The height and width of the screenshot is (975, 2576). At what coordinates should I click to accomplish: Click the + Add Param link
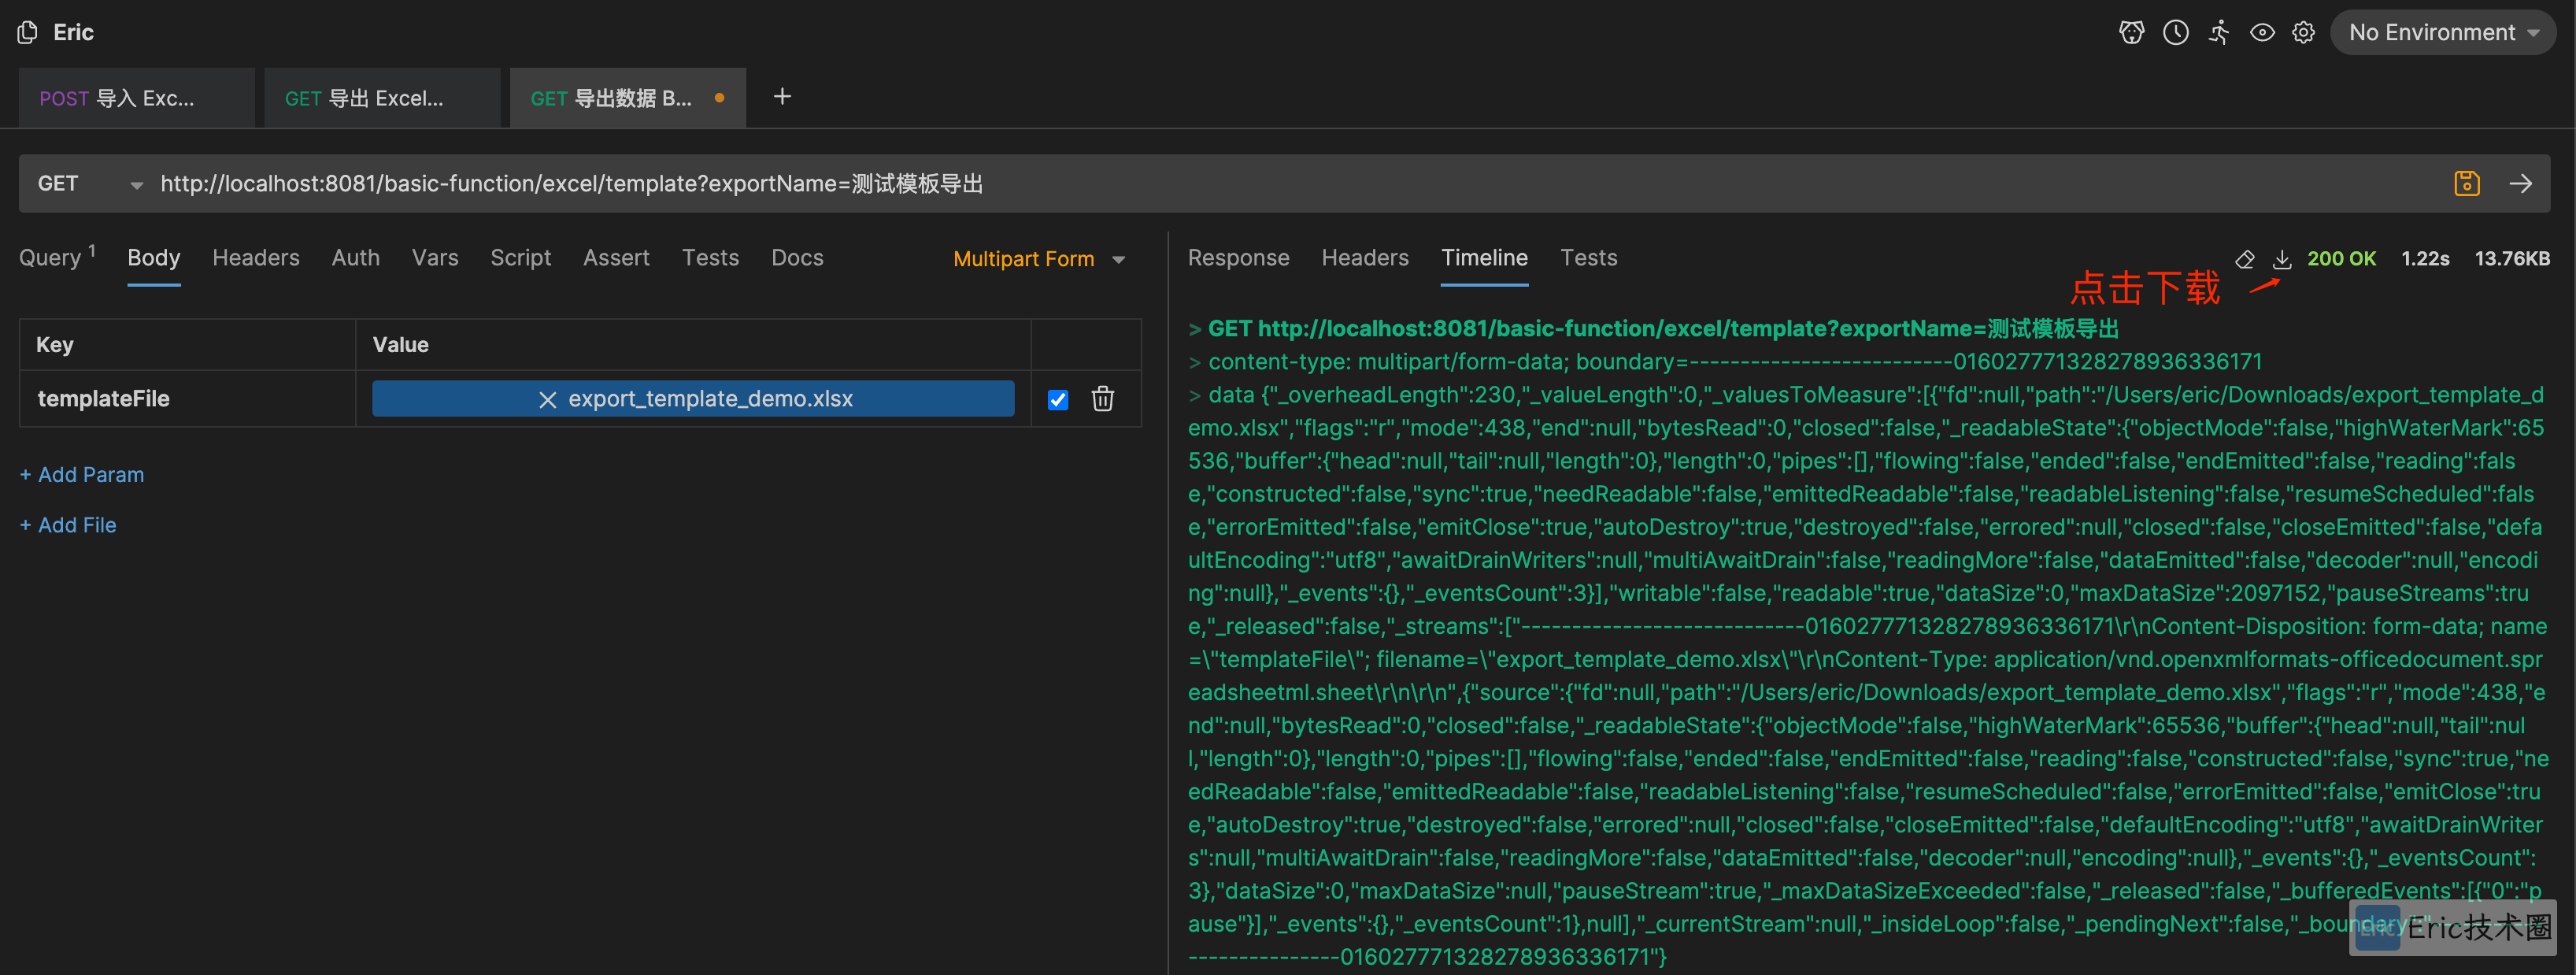tap(82, 475)
